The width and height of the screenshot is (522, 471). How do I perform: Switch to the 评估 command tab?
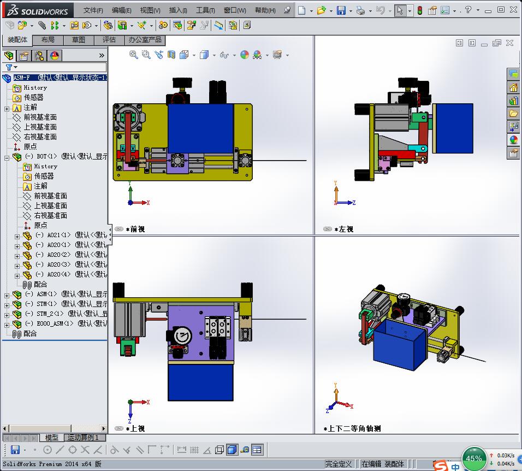click(109, 40)
